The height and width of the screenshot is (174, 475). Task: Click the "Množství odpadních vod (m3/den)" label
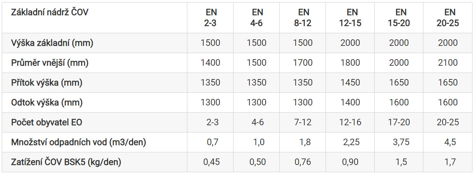click(x=79, y=142)
